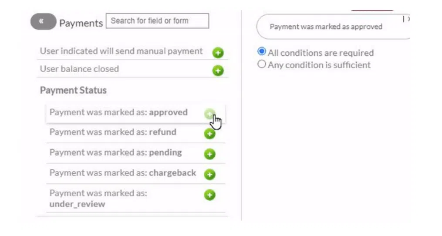Click 'Payment was marked as: approved' list text
Image resolution: width=442 pixels, height=236 pixels.
point(118,112)
